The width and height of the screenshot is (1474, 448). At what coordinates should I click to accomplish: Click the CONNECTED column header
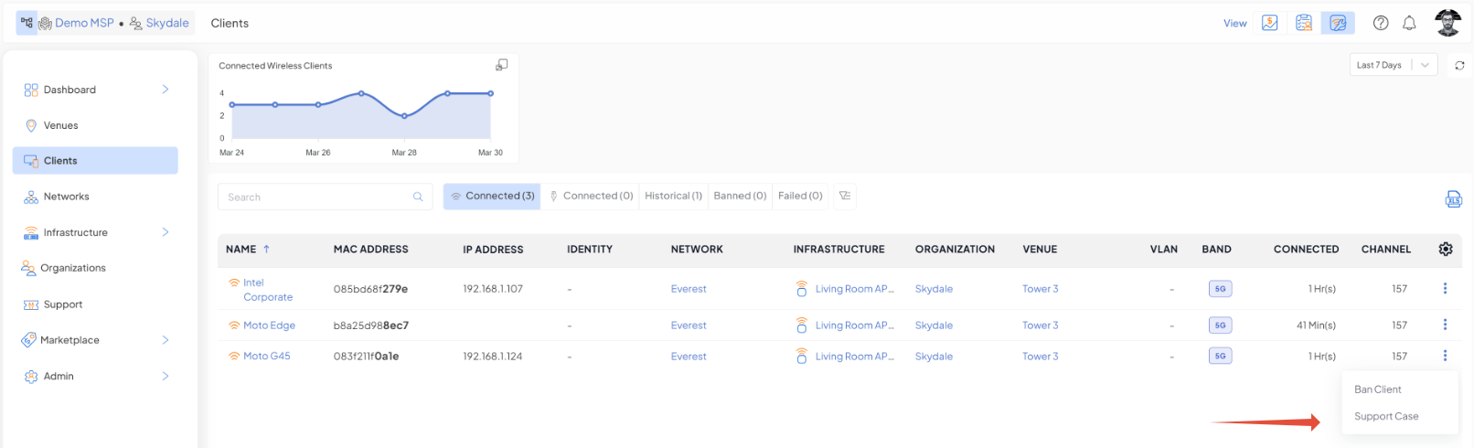(x=1306, y=249)
